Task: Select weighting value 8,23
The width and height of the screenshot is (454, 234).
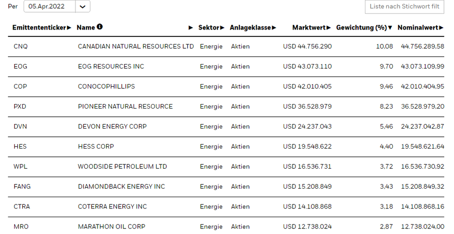Action: pos(387,106)
